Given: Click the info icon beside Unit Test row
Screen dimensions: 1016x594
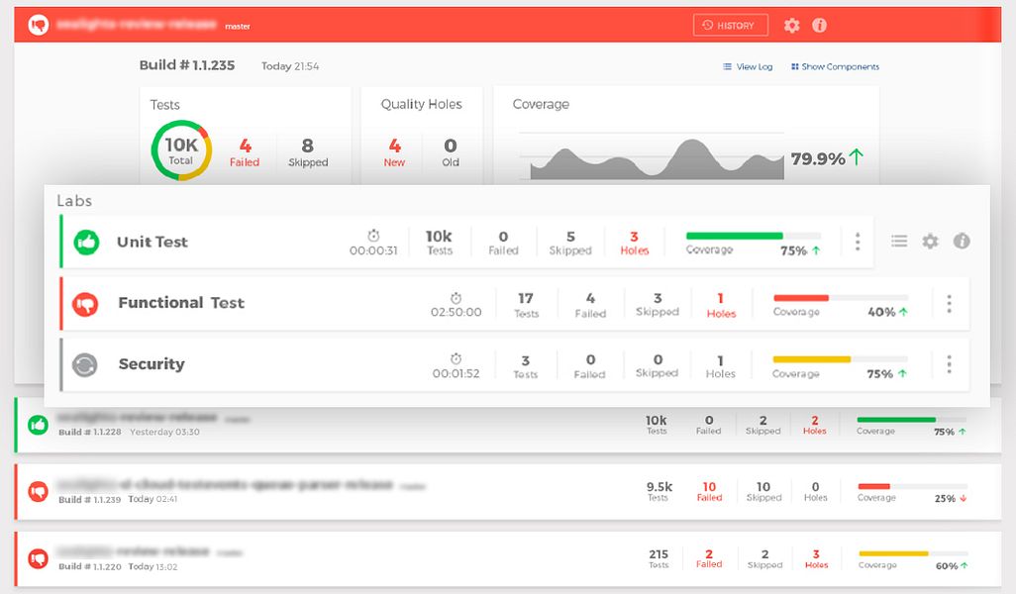Looking at the screenshot, I should point(962,241).
